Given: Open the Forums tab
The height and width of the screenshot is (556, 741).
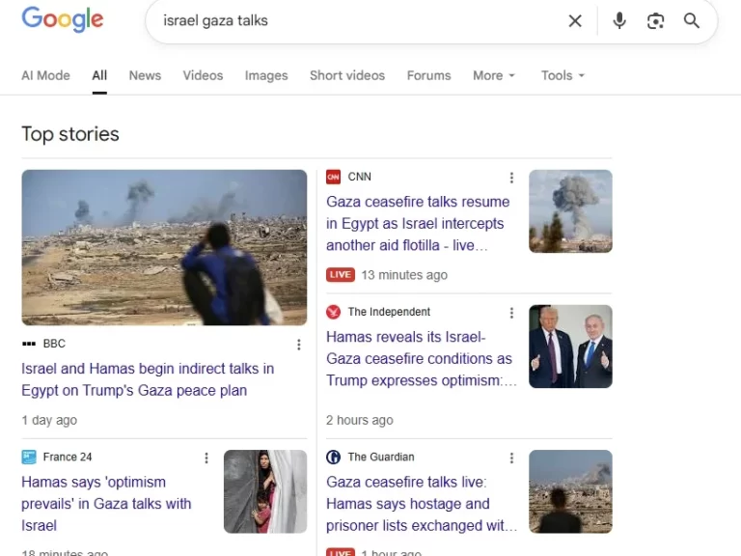Looking at the screenshot, I should pyautogui.click(x=428, y=75).
